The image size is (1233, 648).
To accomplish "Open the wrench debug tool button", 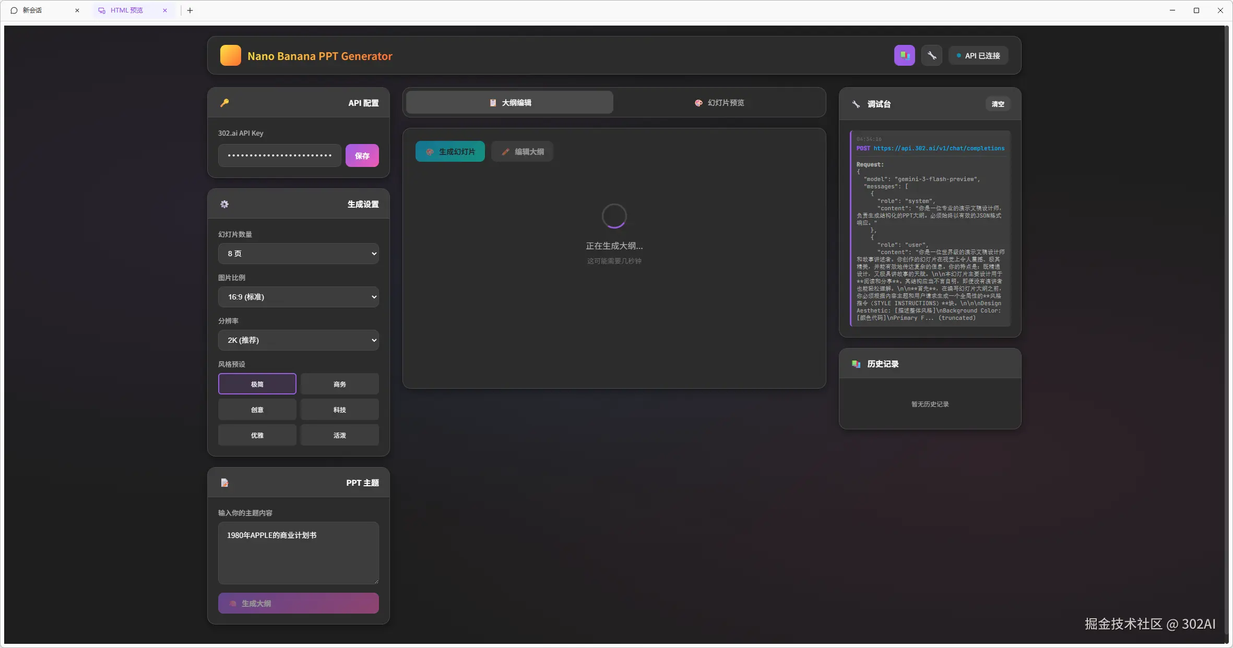I will [931, 55].
